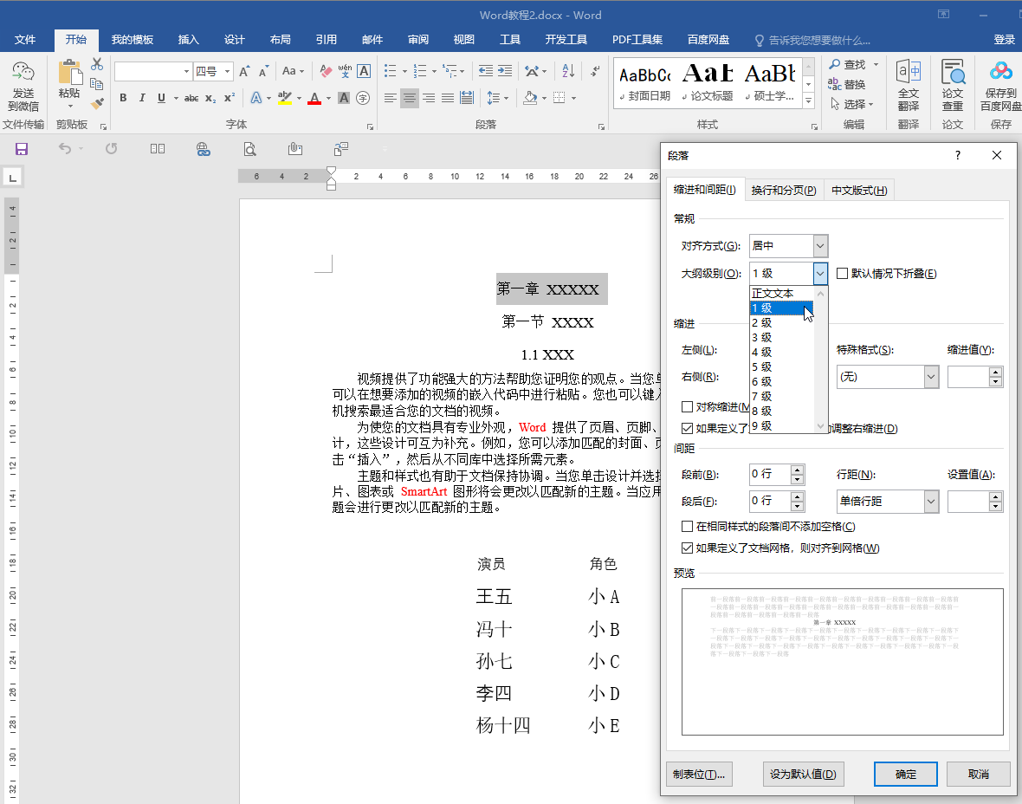The image size is (1022, 804).
Task: Select 正文文本 in outline level list
Action: click(782, 294)
